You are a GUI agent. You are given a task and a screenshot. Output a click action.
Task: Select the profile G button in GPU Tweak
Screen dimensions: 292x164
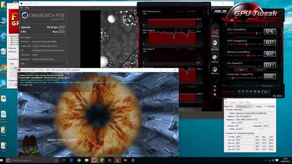259,92
